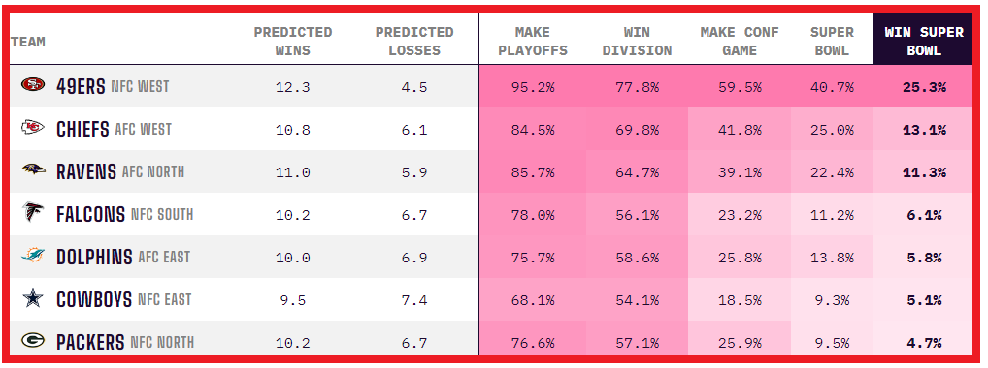Viewport: 988px width, 368px height.
Task: Click the Packers G logo
Action: coord(33,340)
